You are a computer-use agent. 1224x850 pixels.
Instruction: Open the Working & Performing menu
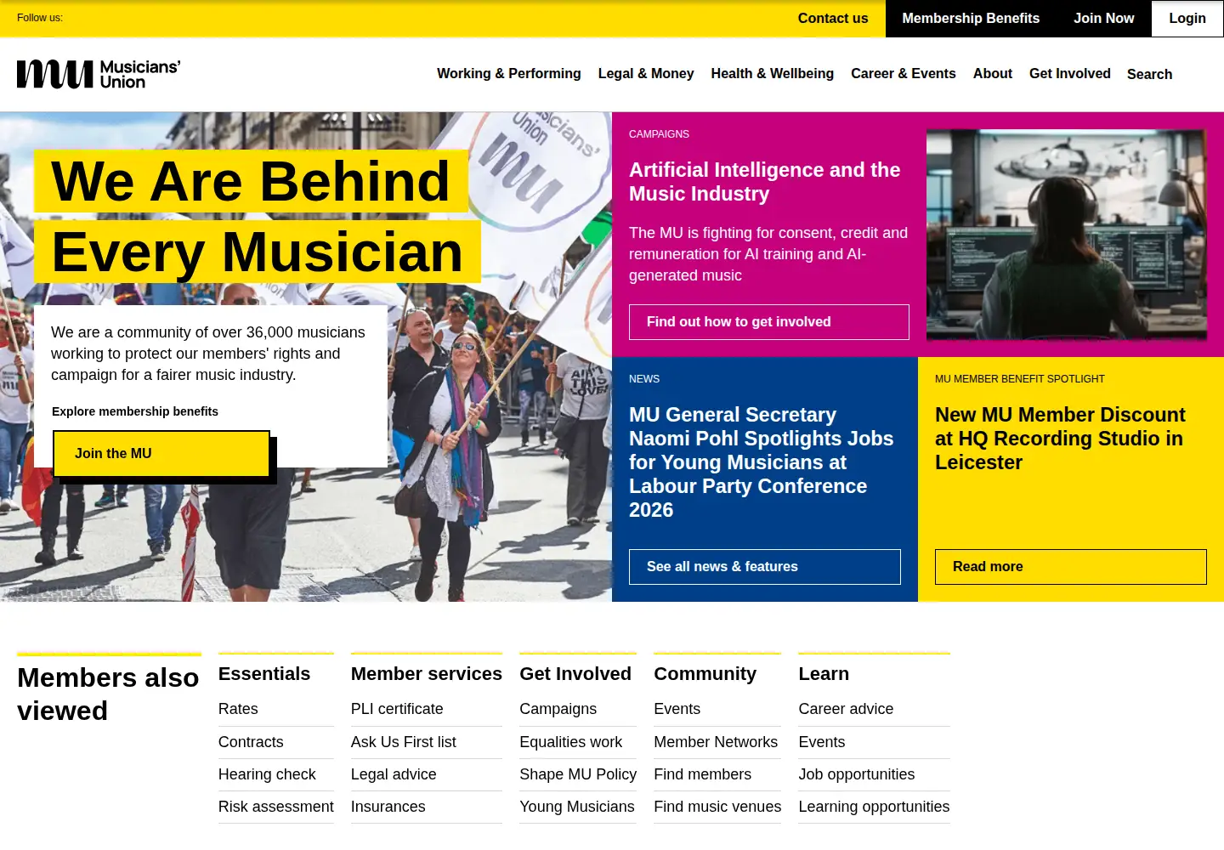(509, 74)
